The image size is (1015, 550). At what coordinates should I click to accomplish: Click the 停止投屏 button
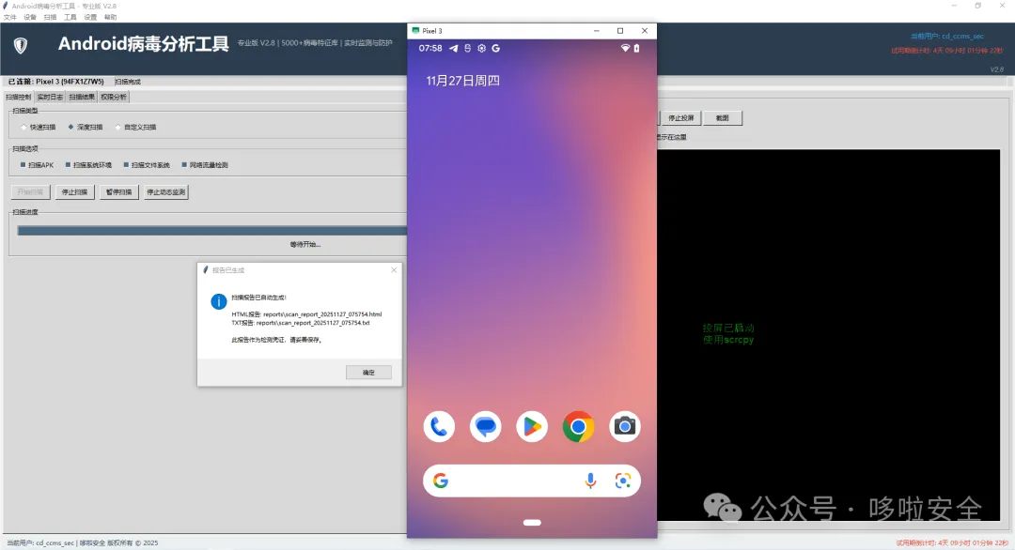681,118
